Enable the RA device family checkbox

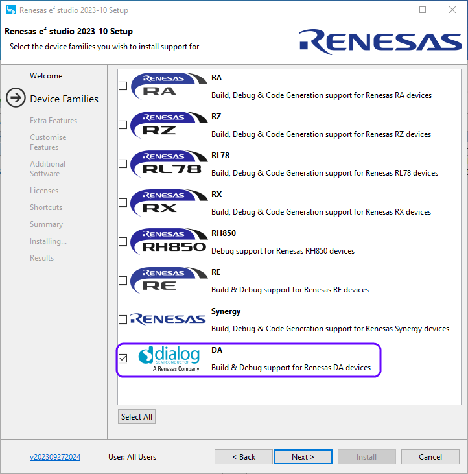123,86
